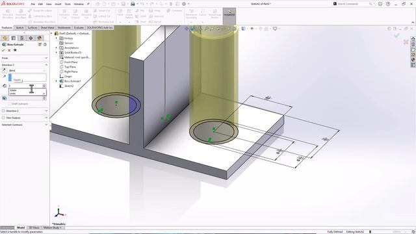Switch to the Sheet Metal ribbon tab
This screenshot has width=416, height=234.
point(47,27)
